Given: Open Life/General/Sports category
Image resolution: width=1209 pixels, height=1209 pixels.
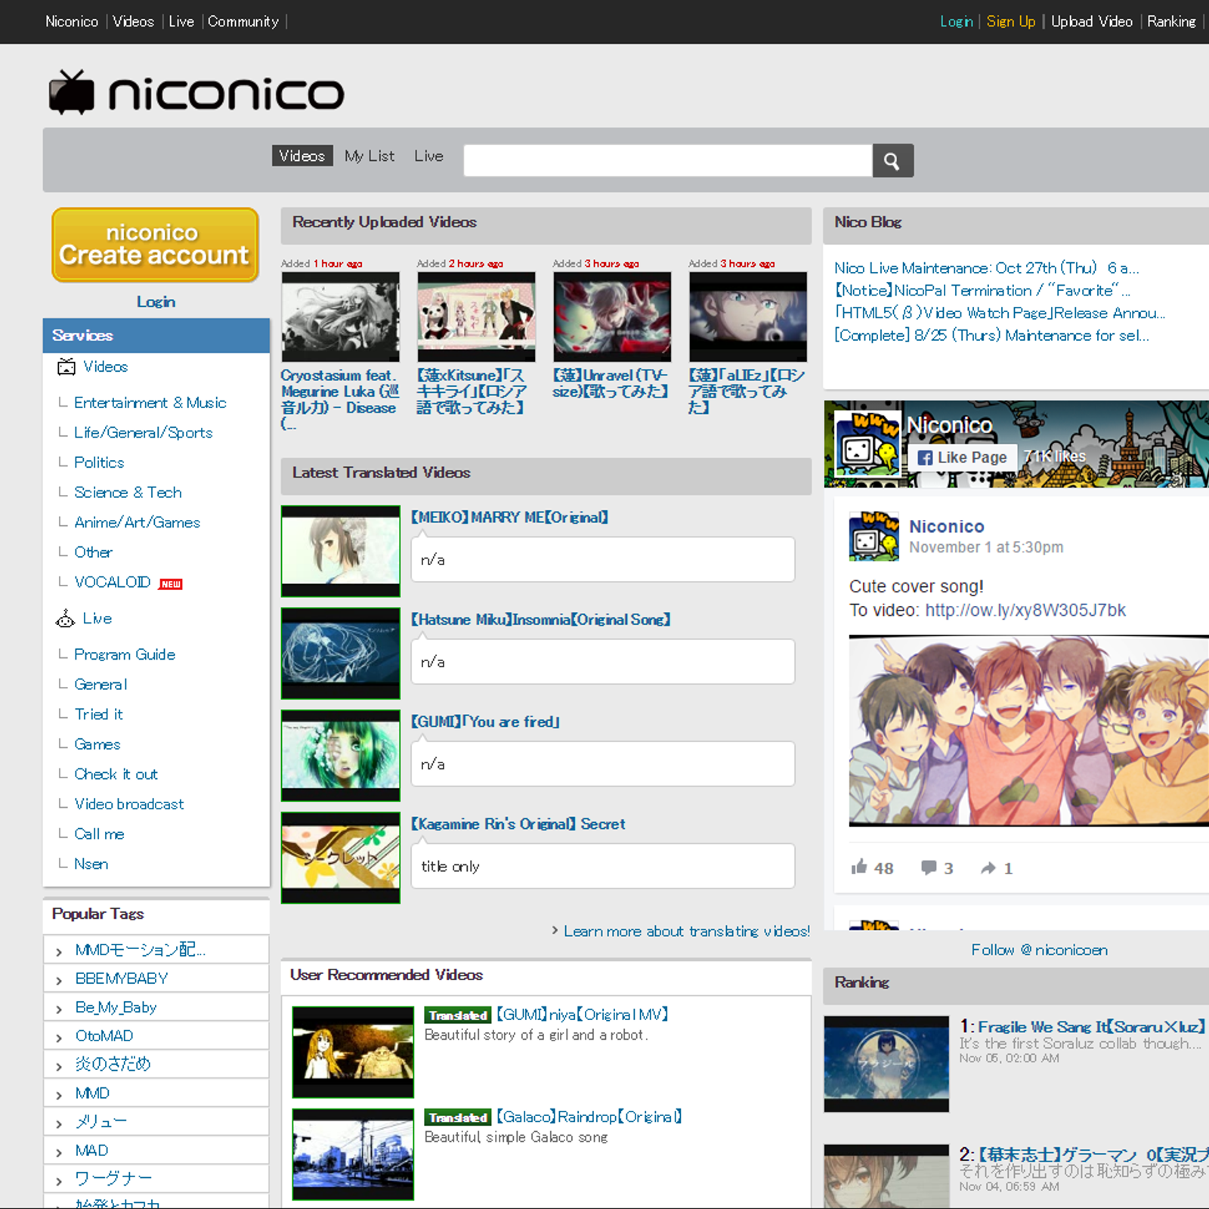Looking at the screenshot, I should coord(143,432).
